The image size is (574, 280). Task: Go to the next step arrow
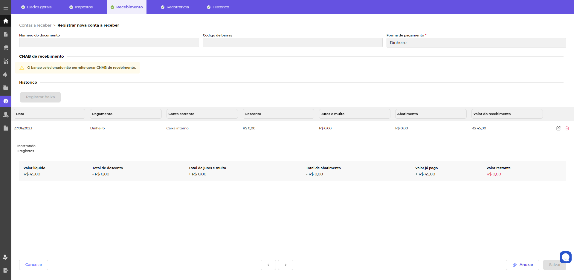[286, 265]
